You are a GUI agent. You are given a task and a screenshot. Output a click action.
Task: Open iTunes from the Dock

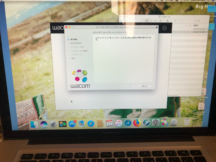click(x=118, y=123)
